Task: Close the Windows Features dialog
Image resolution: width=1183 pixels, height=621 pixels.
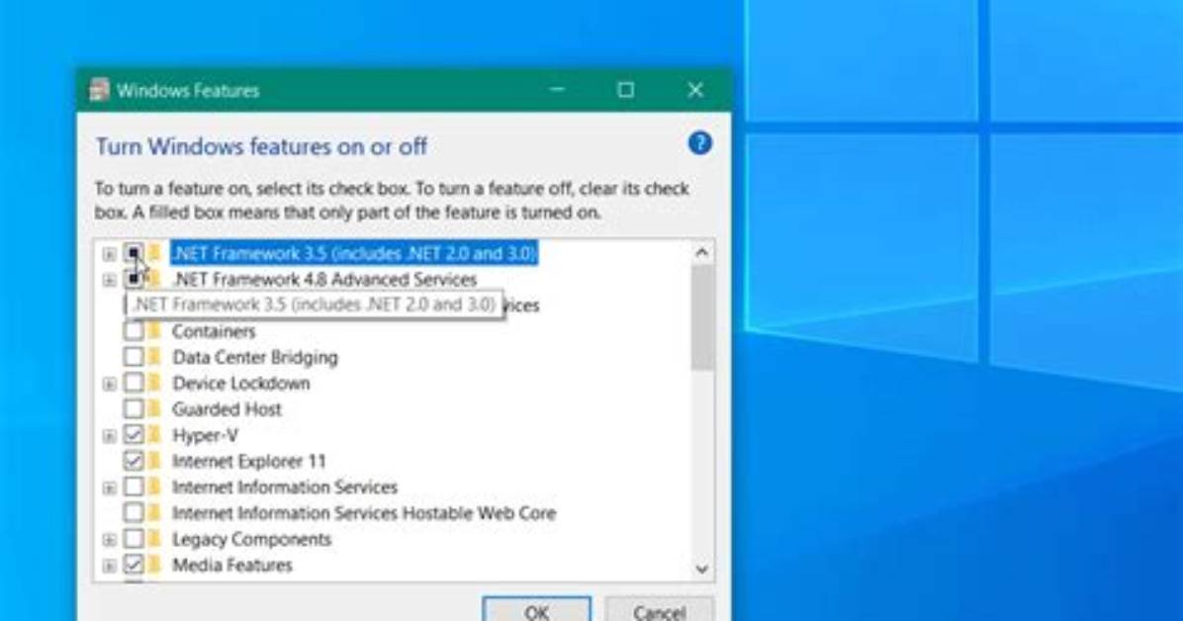Action: pos(694,90)
